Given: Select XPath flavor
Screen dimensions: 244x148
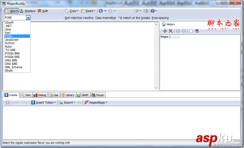Looking at the screenshot, I should tap(17, 70).
